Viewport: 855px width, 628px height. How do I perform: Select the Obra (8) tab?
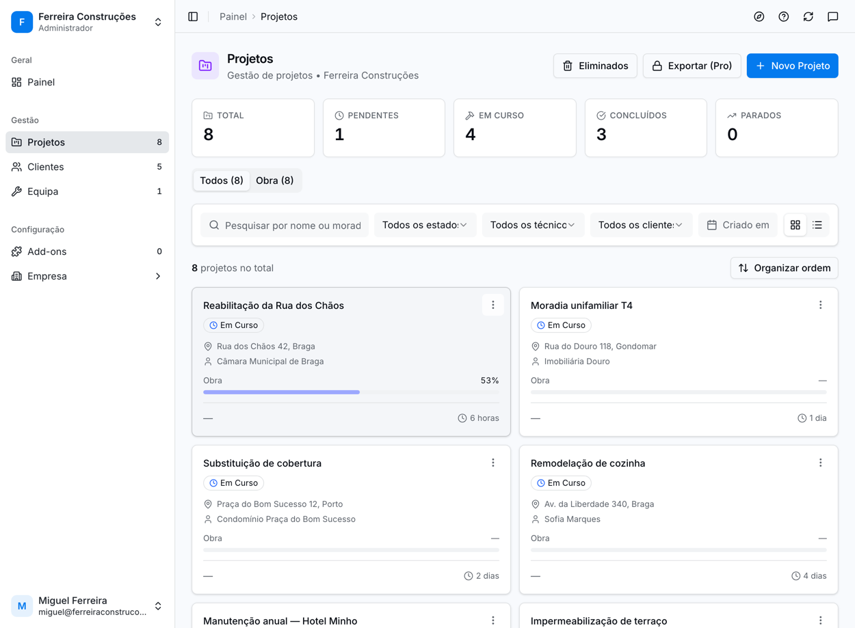(274, 180)
